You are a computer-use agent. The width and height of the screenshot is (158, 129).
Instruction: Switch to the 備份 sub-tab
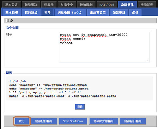(x=135, y=13)
